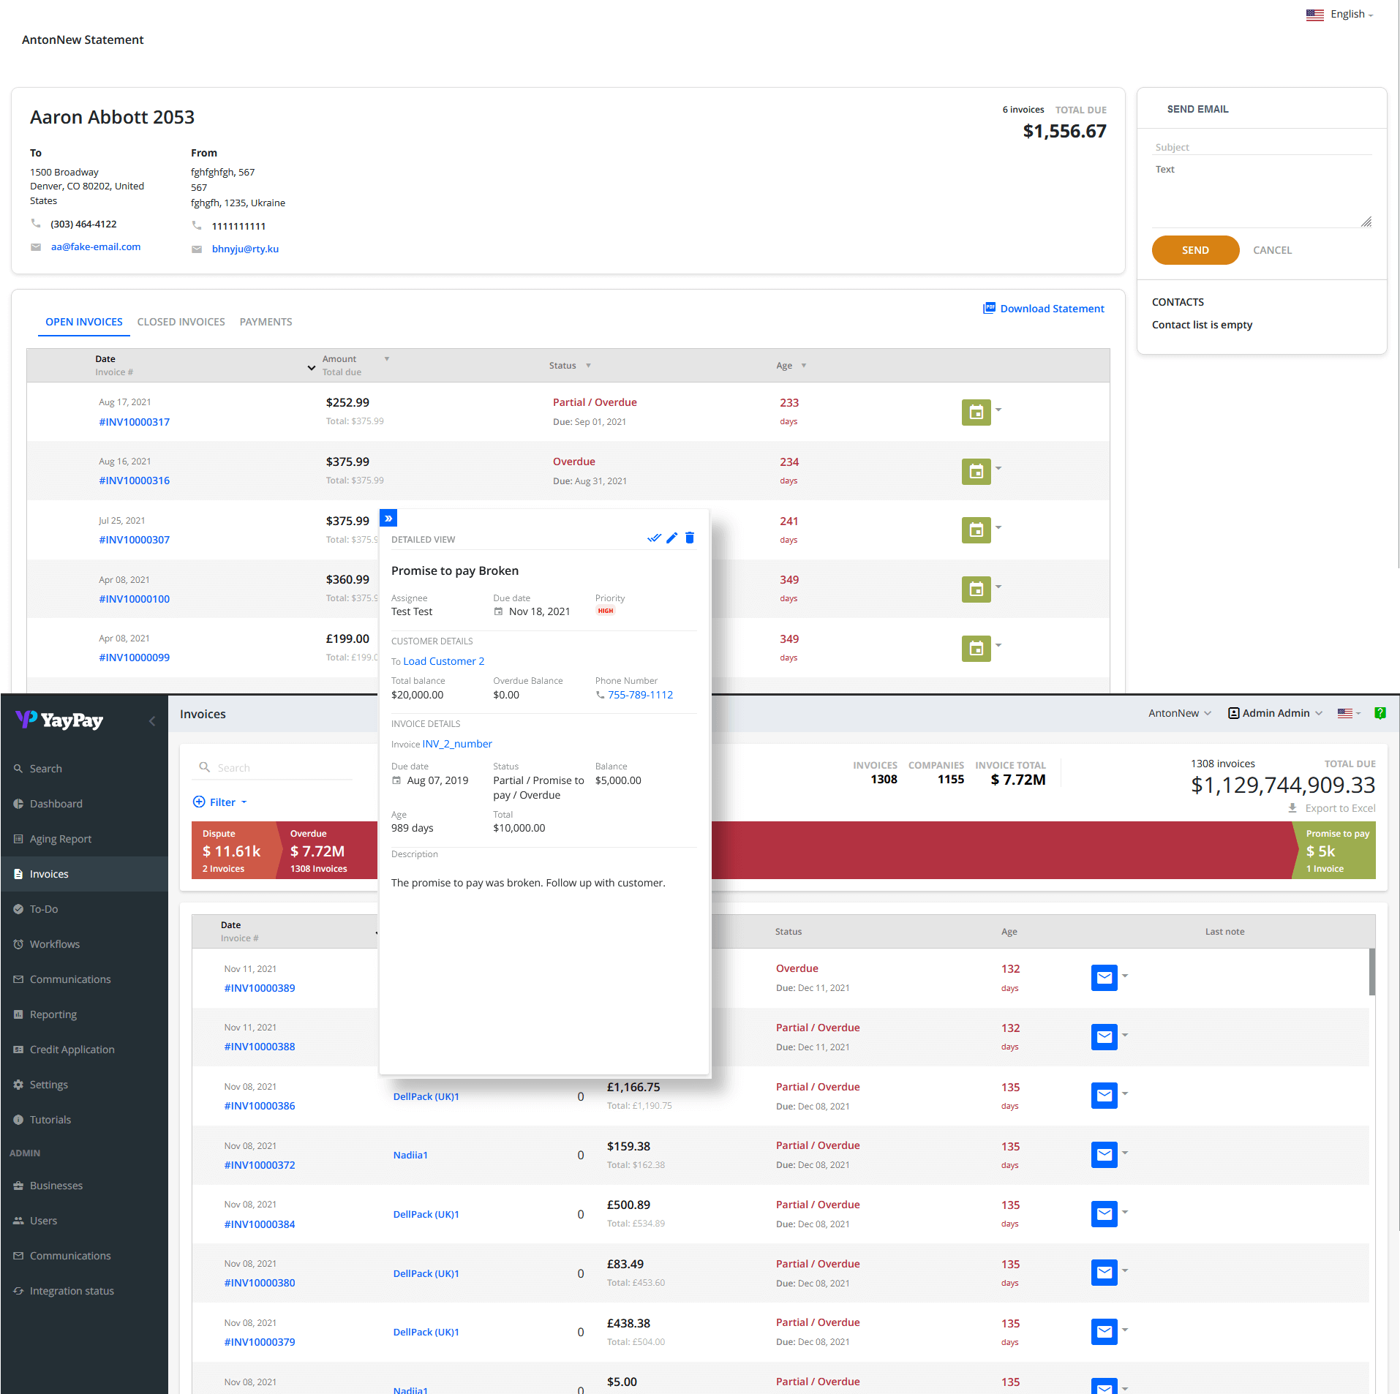Send email for invoice #INV10000386

pos(1104,1096)
